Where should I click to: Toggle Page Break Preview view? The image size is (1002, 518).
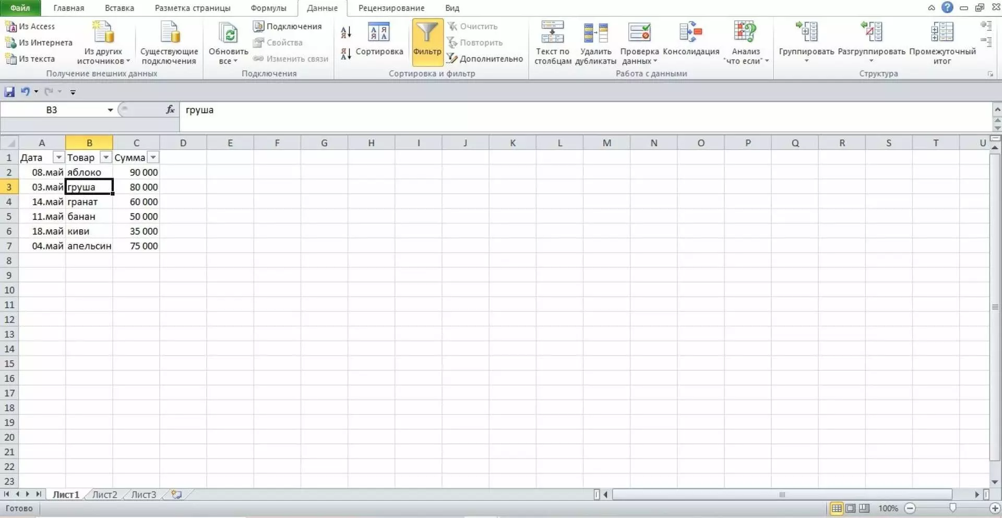[x=864, y=508]
